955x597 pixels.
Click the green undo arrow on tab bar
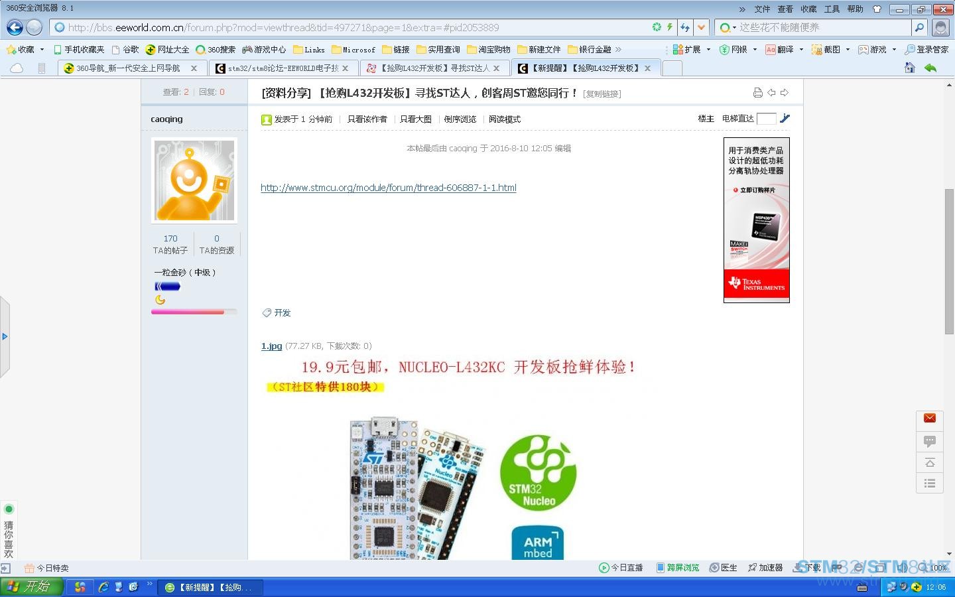coord(930,68)
